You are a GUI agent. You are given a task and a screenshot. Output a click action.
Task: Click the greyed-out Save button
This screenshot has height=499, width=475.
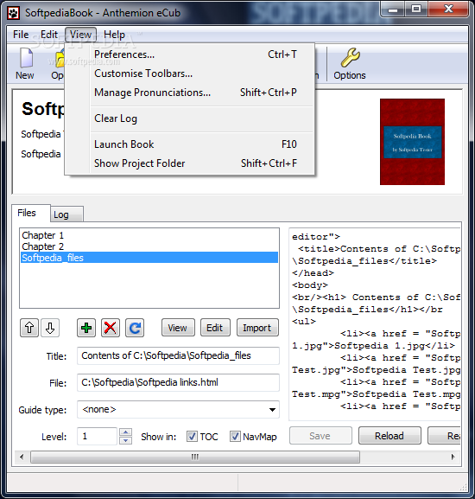(x=320, y=436)
